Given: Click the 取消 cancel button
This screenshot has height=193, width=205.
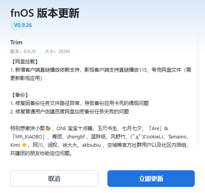Looking at the screenshot, I should click(x=54, y=179).
